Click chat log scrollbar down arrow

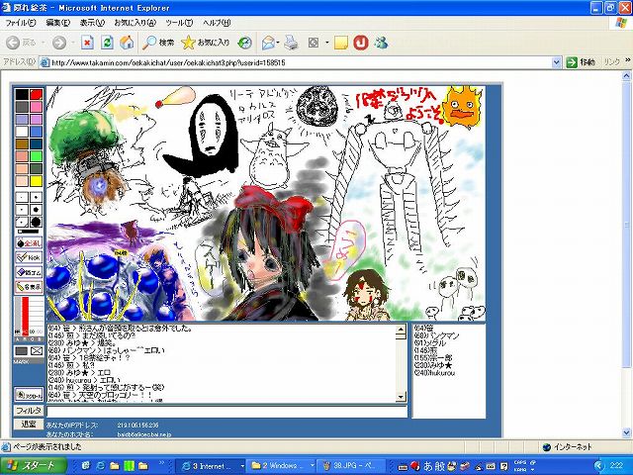(x=401, y=397)
